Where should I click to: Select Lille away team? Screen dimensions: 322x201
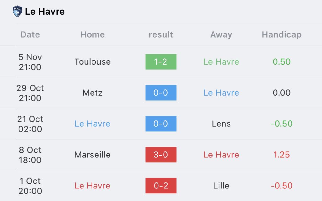[221, 186]
